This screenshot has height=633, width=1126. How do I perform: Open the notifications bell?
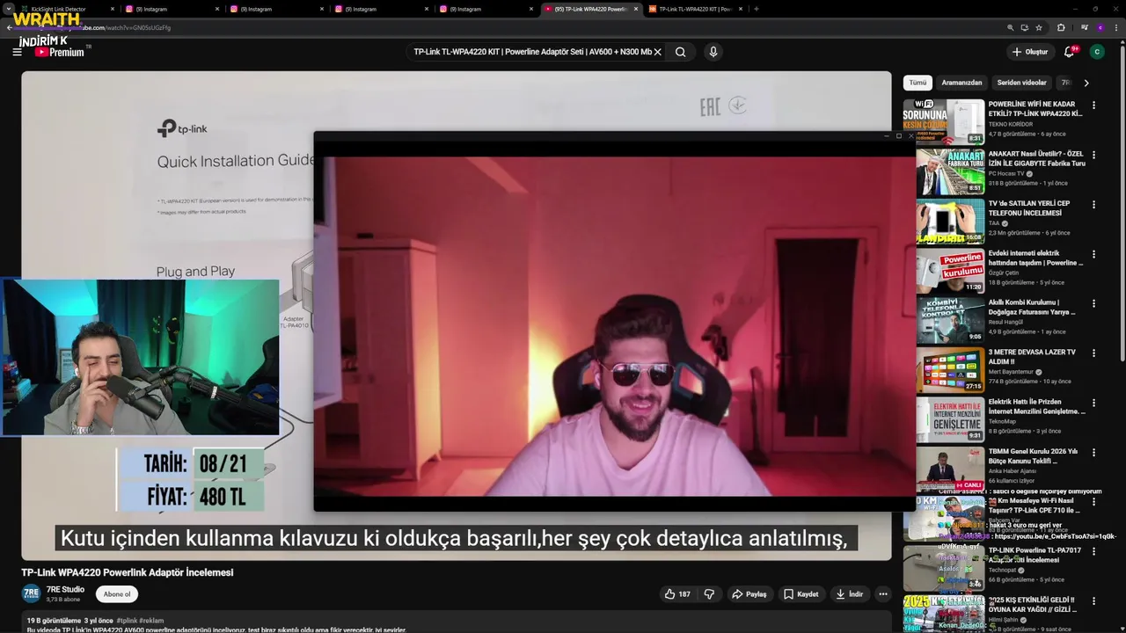1069,52
